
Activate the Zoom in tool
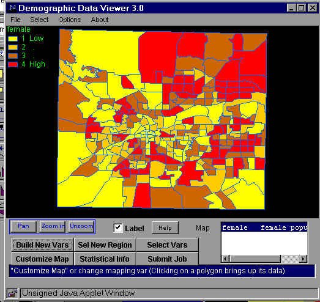point(53,226)
